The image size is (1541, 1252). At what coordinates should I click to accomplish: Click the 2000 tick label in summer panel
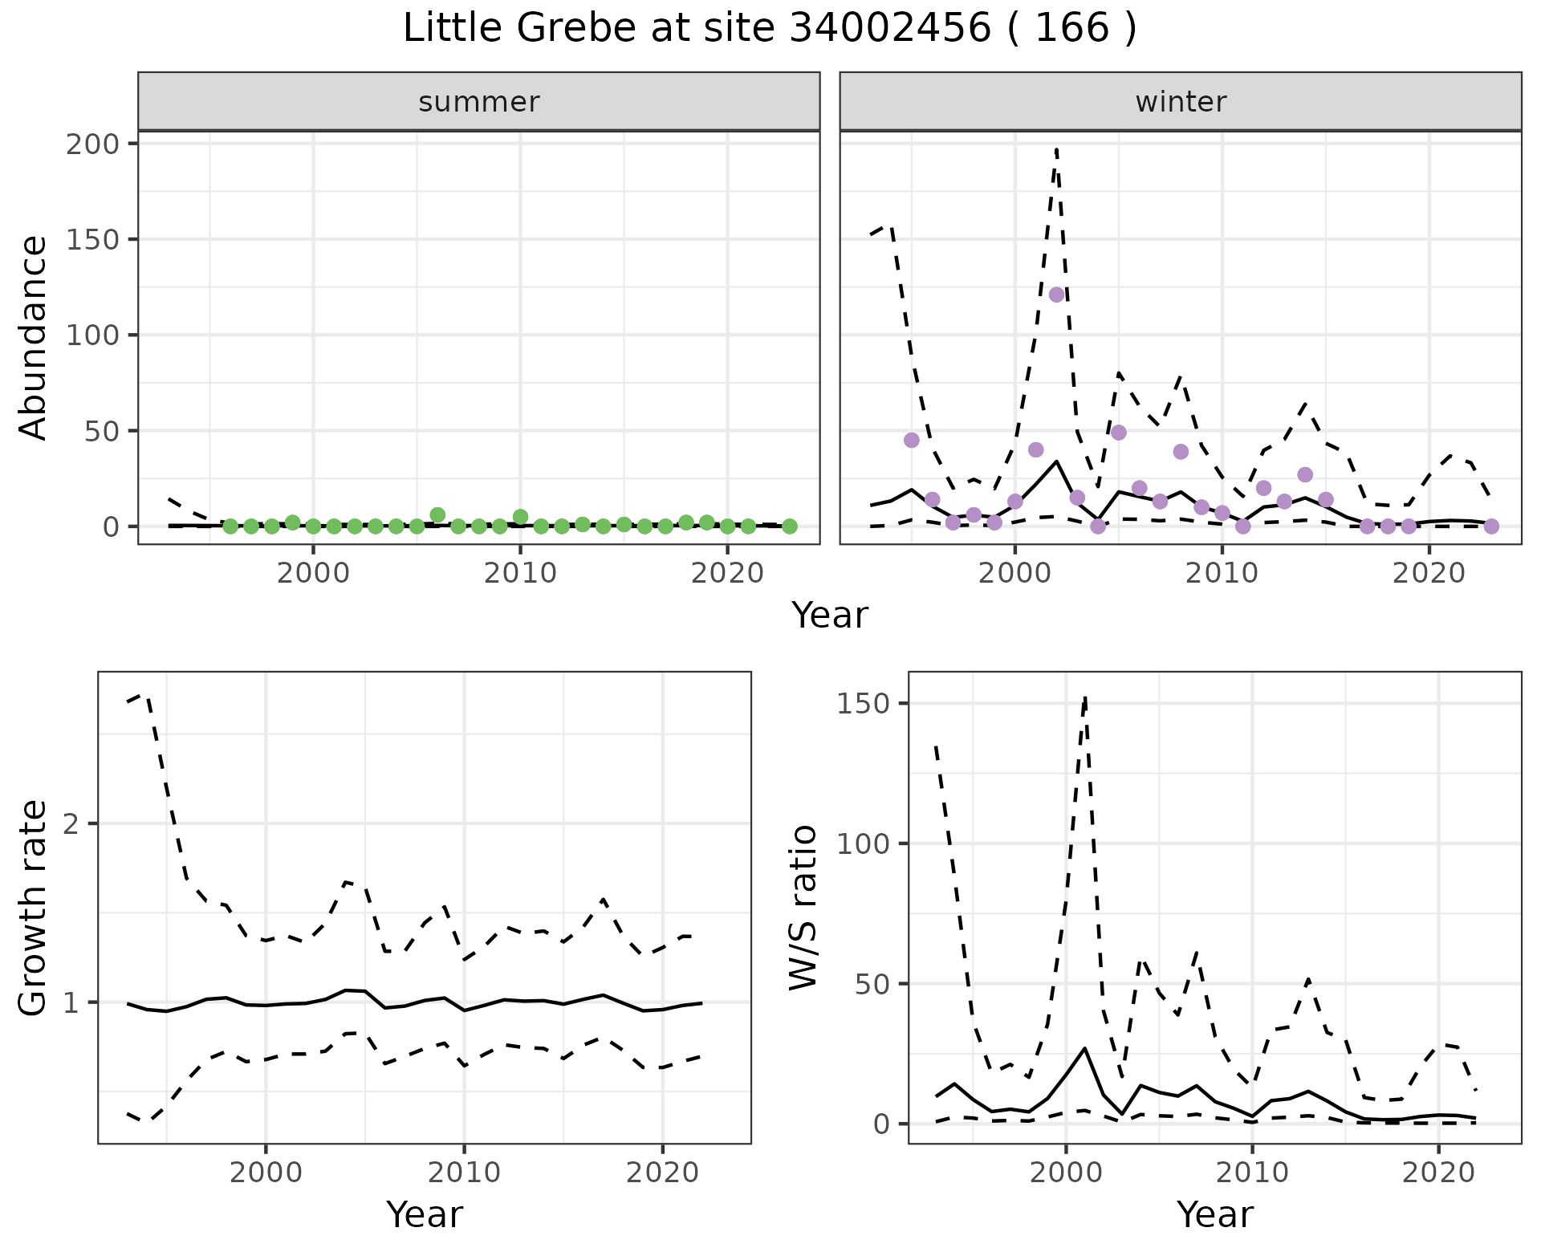point(313,573)
